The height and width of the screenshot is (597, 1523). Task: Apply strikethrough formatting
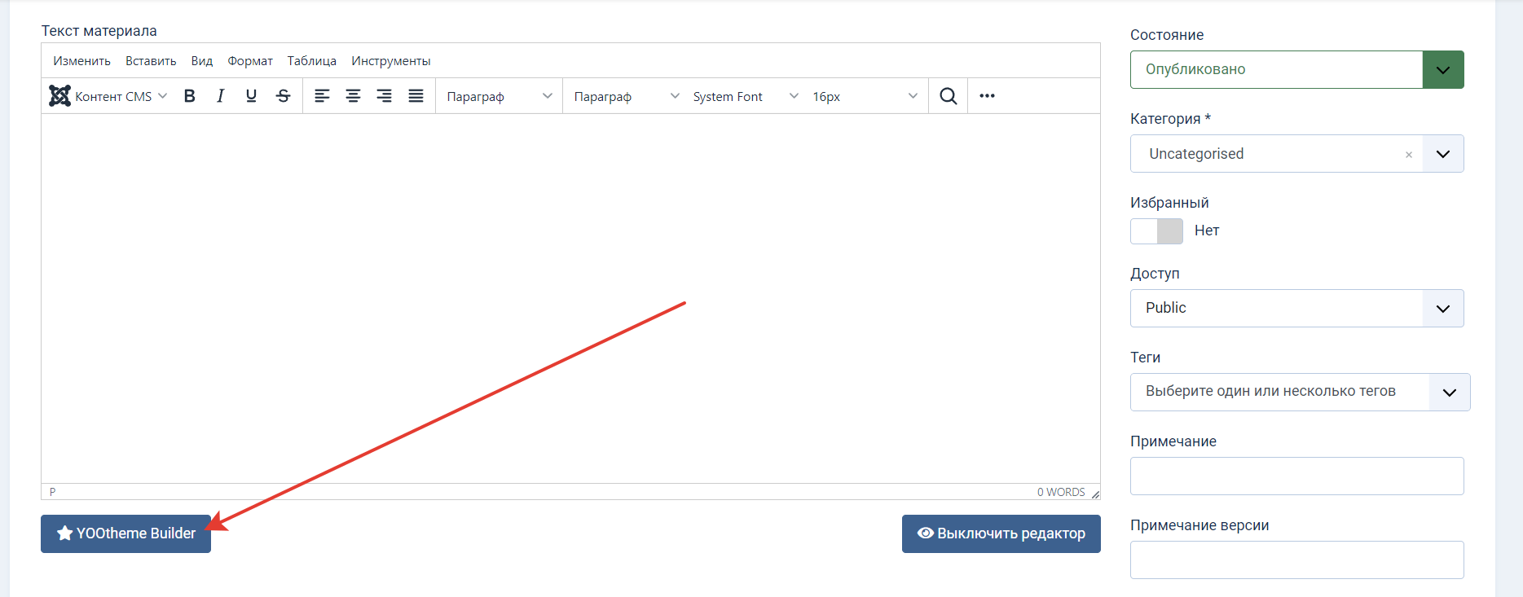283,96
